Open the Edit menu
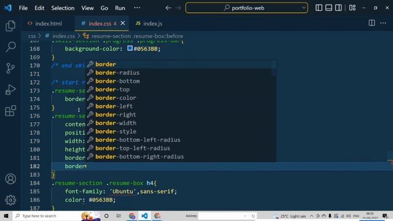The height and width of the screenshot is (221, 393). (39, 8)
